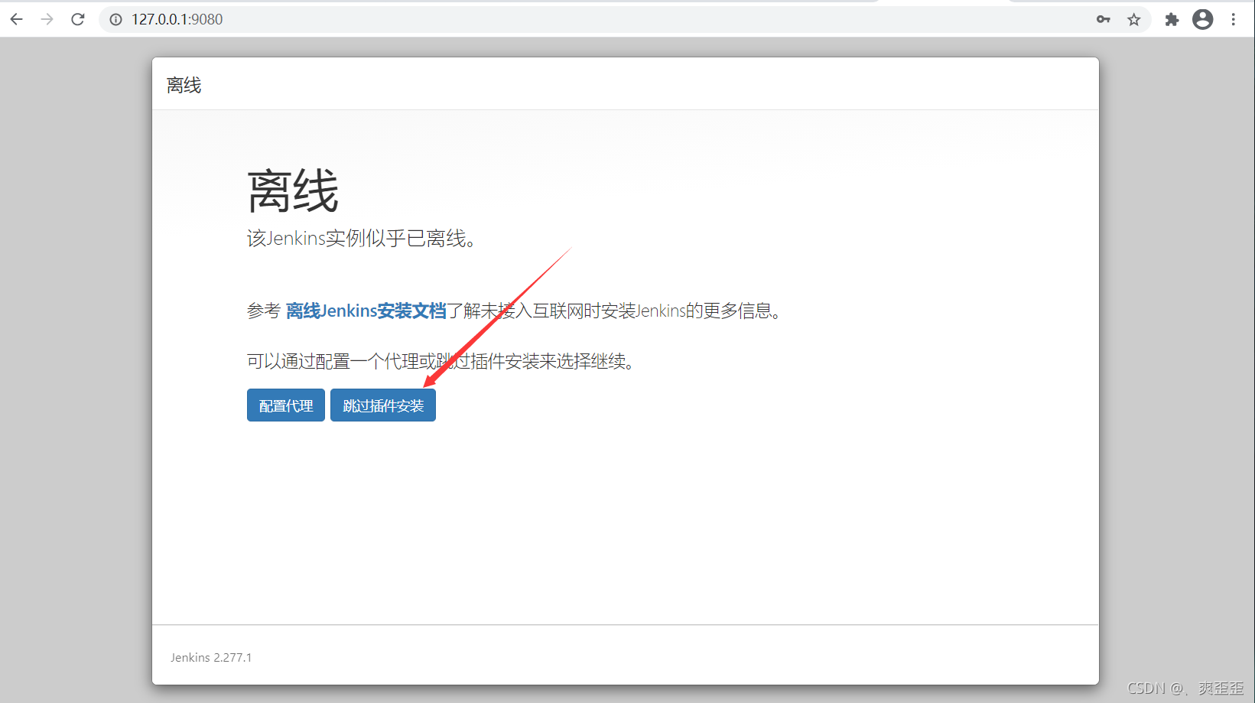This screenshot has width=1255, height=703.
Task: Open the saved passwords key icon
Action: point(1103,19)
